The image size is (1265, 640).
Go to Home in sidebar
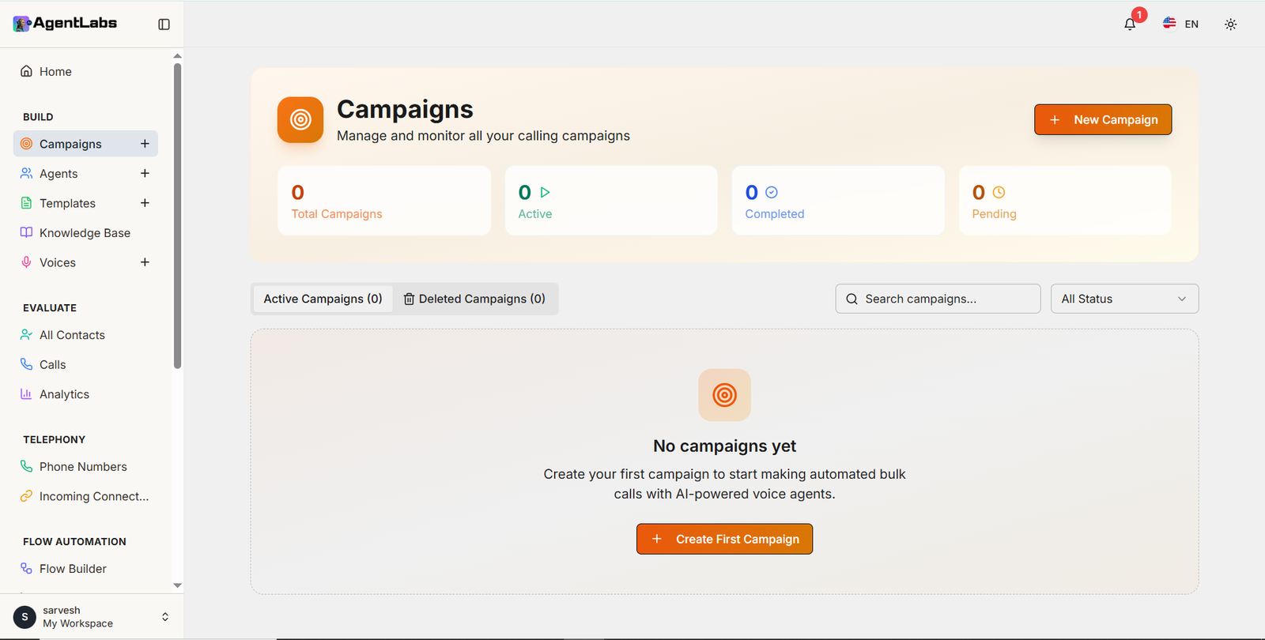click(x=85, y=71)
